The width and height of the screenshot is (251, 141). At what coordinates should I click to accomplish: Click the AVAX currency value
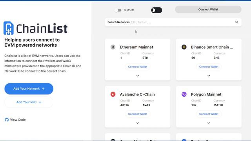[146, 105]
